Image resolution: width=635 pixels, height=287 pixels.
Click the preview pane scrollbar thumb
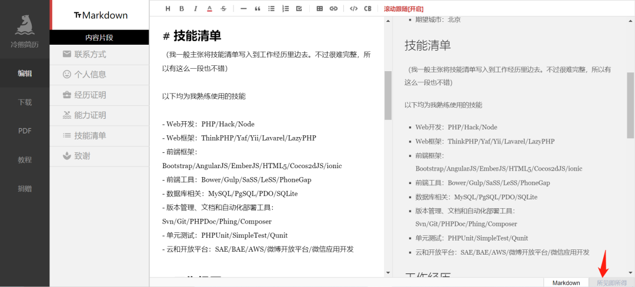[630, 105]
